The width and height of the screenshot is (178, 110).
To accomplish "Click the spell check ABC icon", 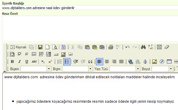I will (x=118, y=47).
